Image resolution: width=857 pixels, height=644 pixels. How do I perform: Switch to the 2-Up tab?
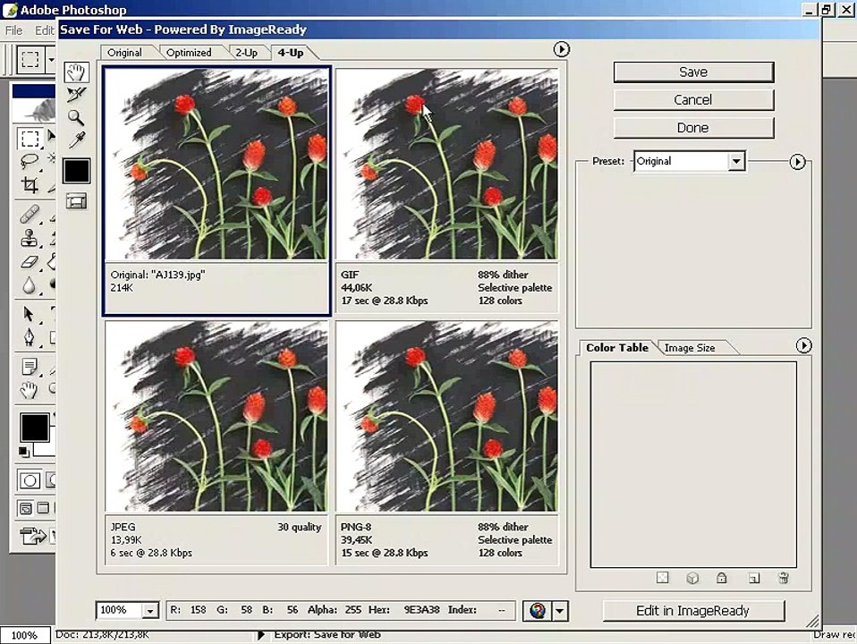[x=247, y=53]
